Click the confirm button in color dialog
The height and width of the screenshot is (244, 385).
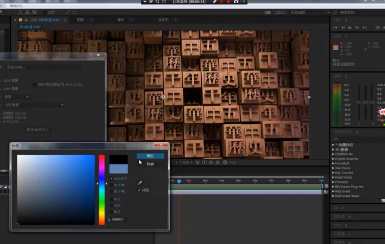(x=150, y=156)
